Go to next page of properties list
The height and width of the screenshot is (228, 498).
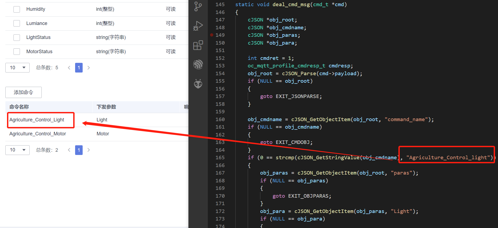point(89,68)
